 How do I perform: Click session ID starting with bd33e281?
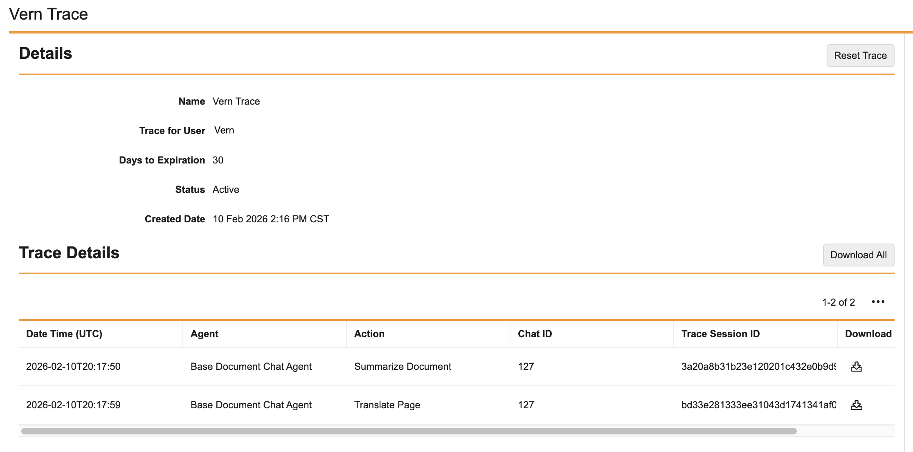click(x=758, y=405)
